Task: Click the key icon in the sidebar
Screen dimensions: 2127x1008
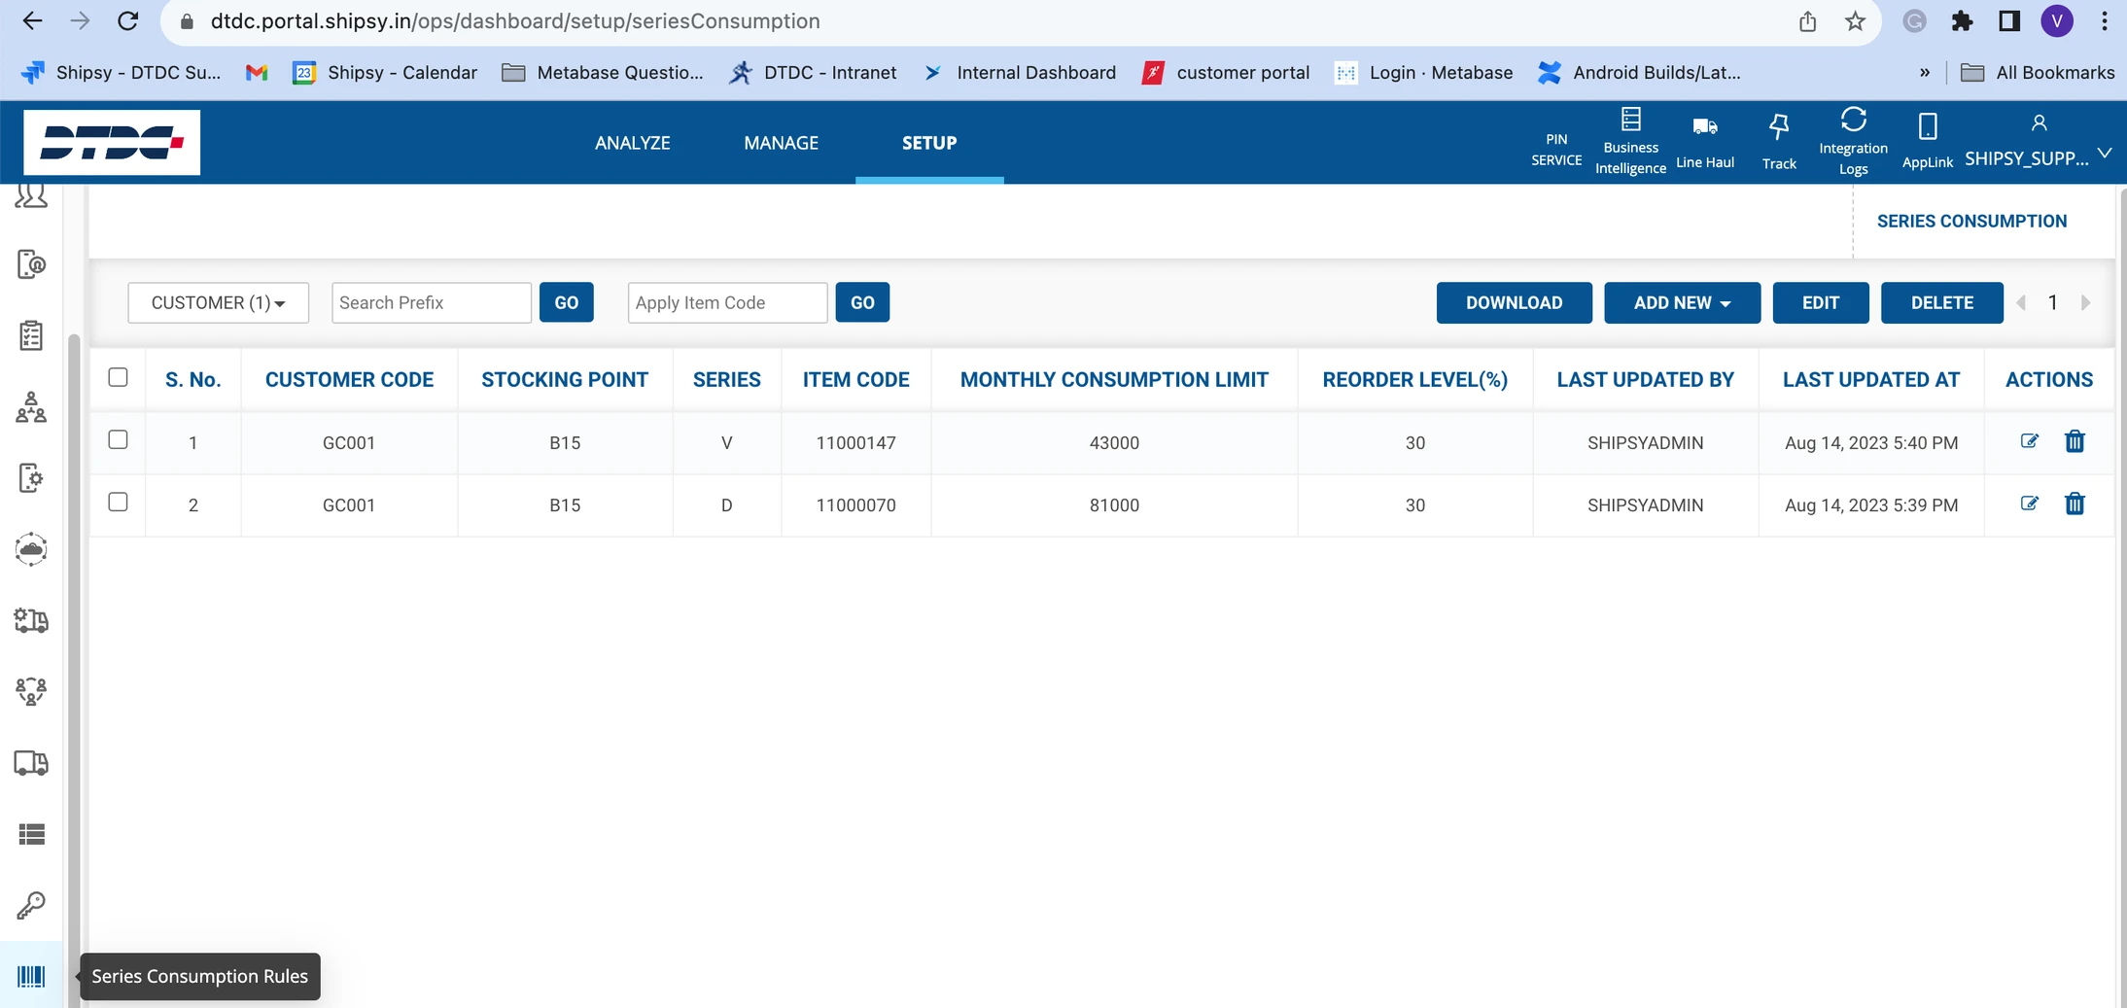Action: 31,905
